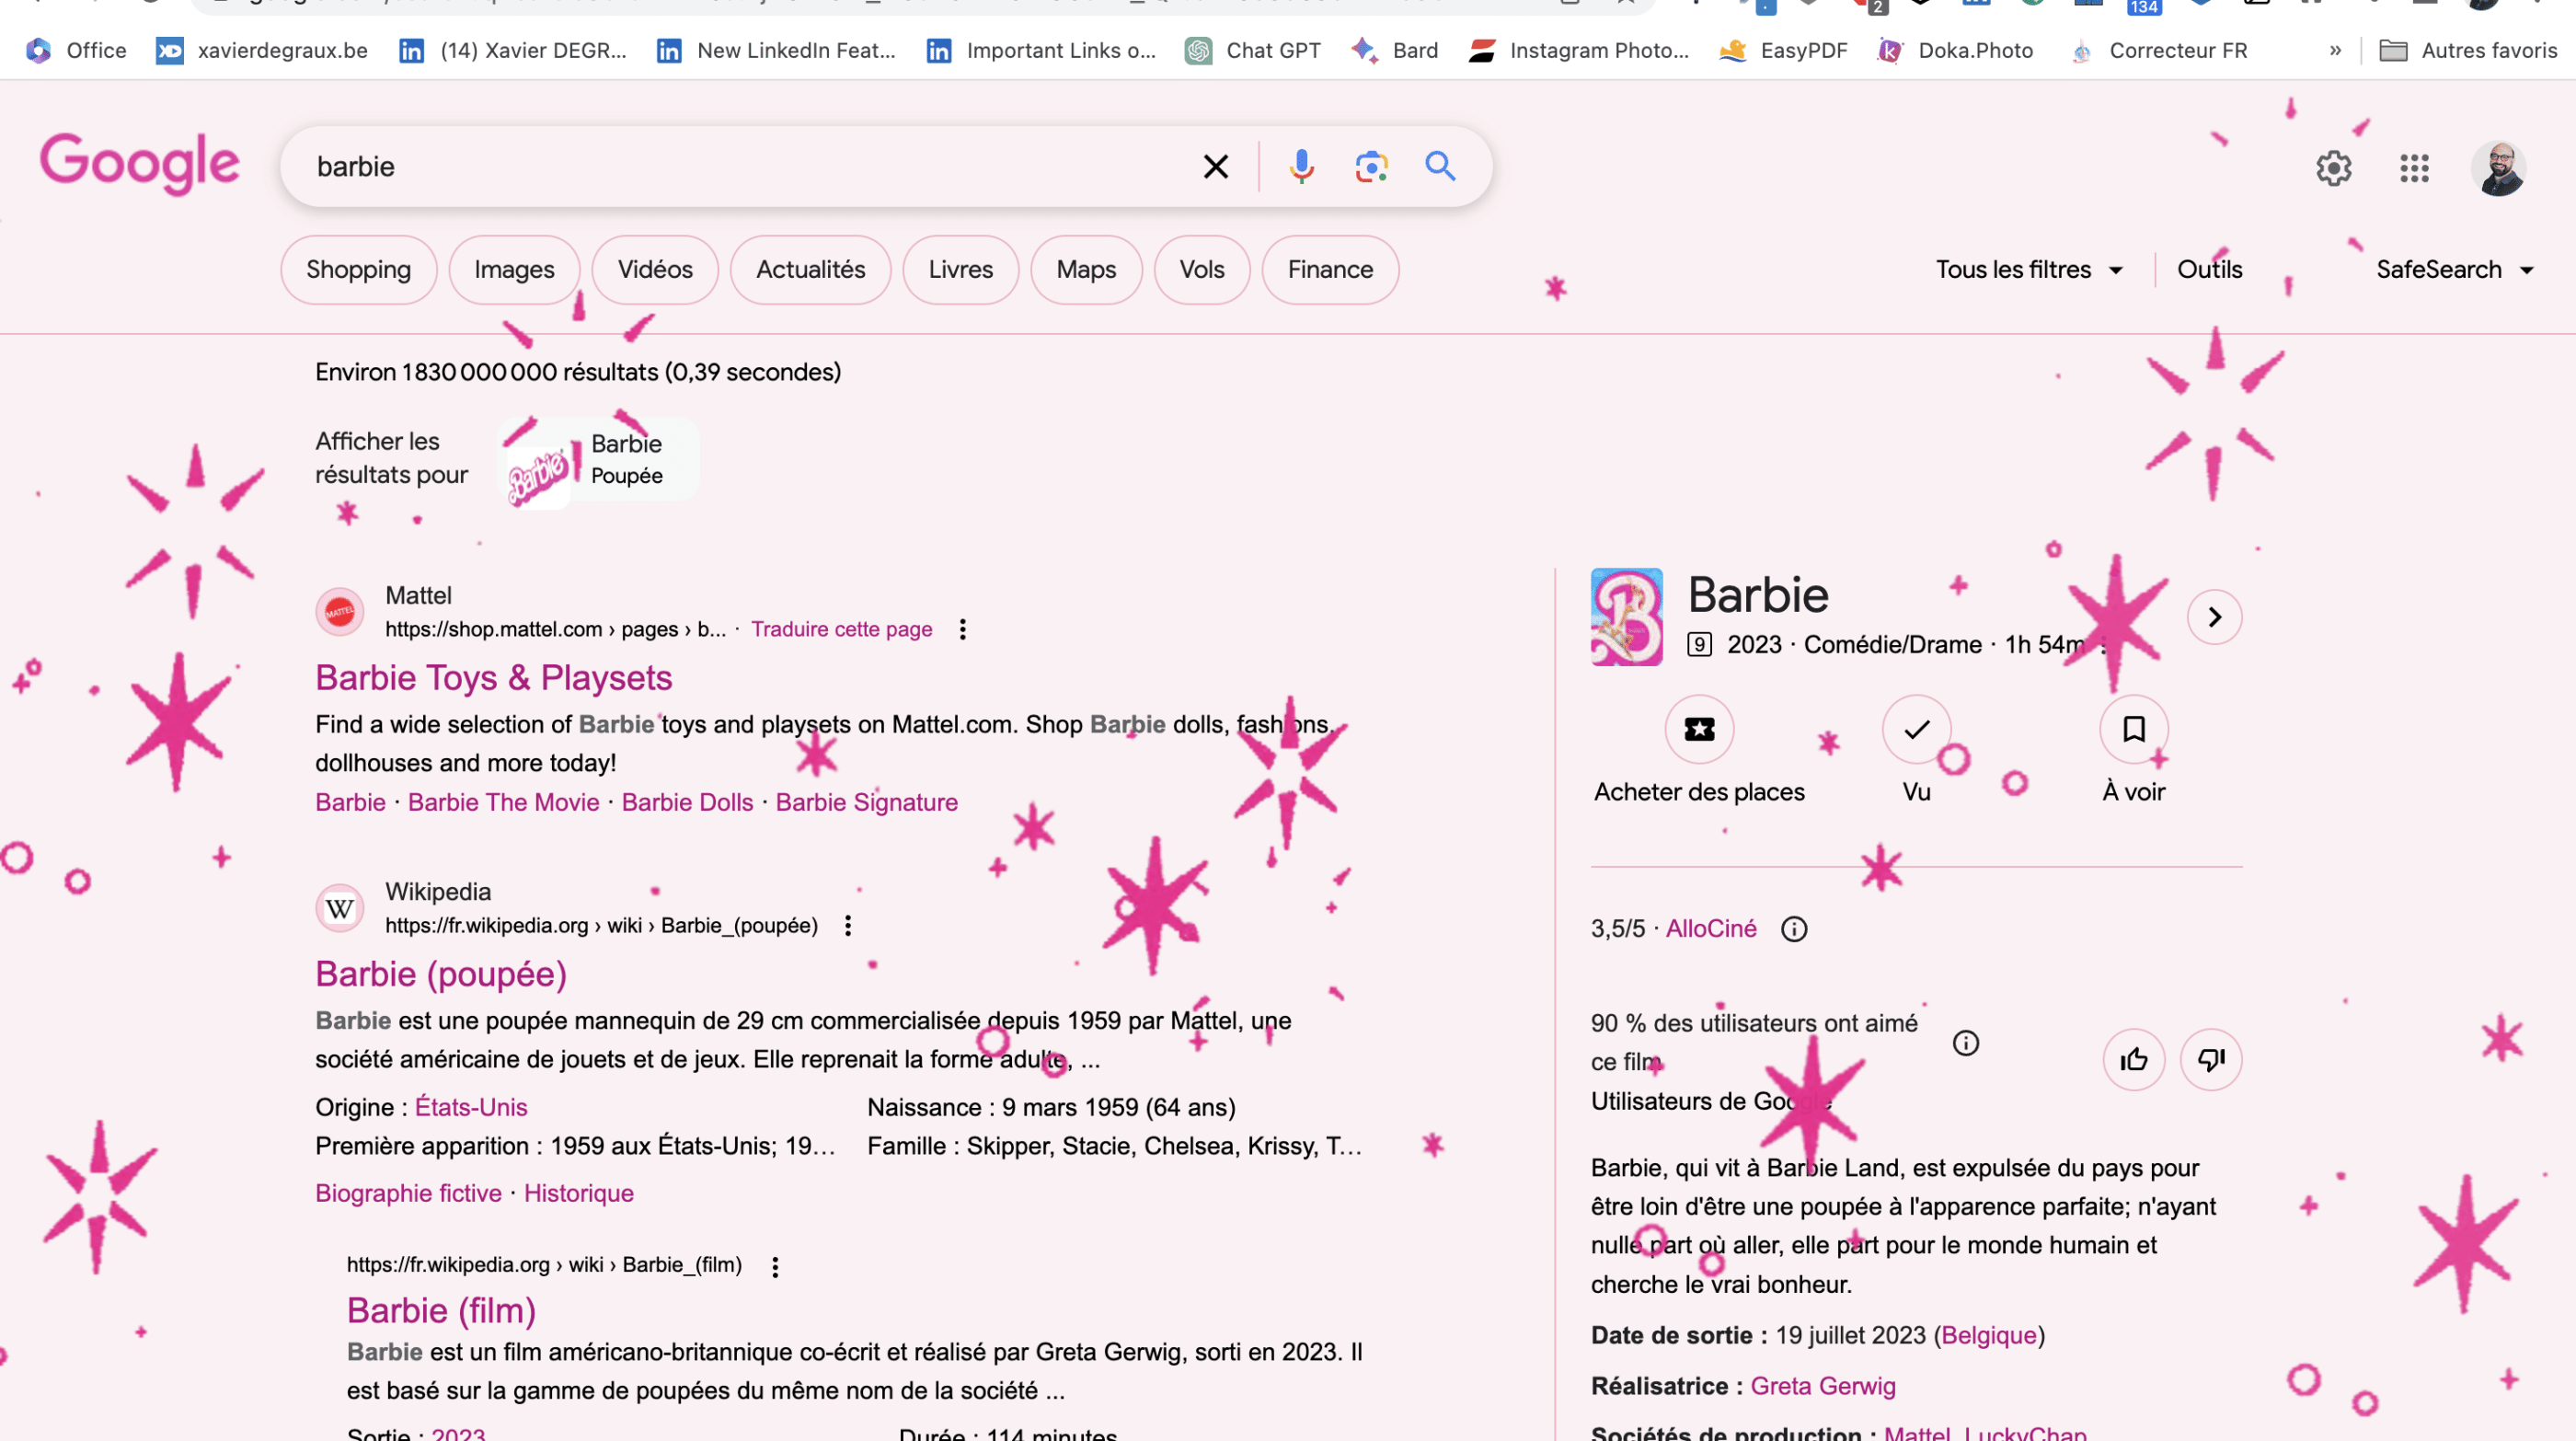Open the Google apps grid
Viewport: 2576px width, 1441px height.
point(2414,168)
